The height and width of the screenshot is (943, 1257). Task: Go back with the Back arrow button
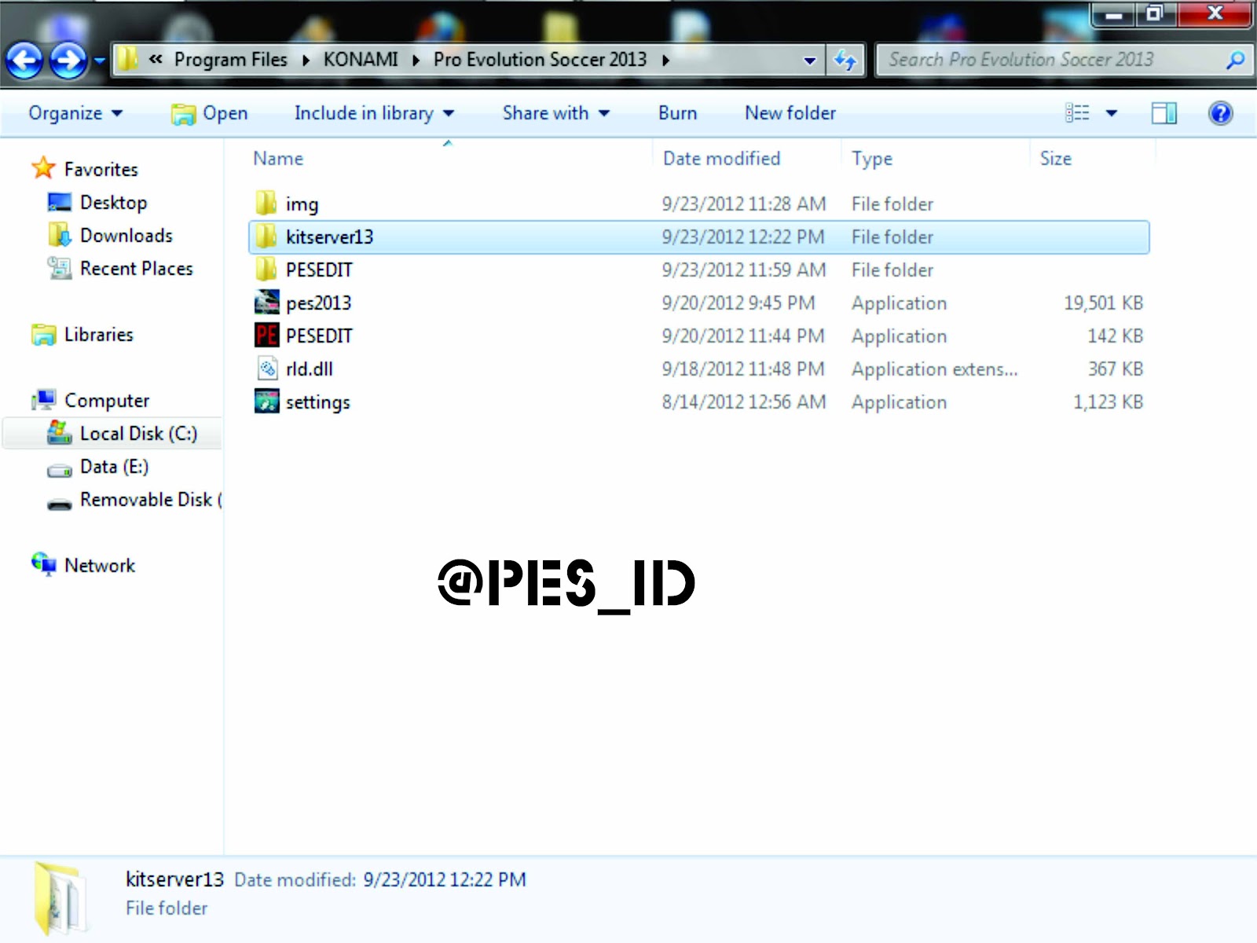(x=24, y=61)
